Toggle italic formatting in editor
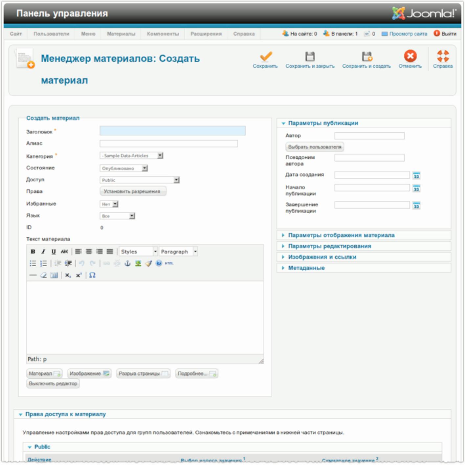The height and width of the screenshot is (465, 465). [43, 252]
